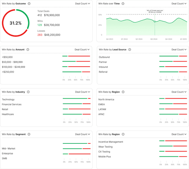Click info icon in Region card listing Incentive Management

[123, 134]
